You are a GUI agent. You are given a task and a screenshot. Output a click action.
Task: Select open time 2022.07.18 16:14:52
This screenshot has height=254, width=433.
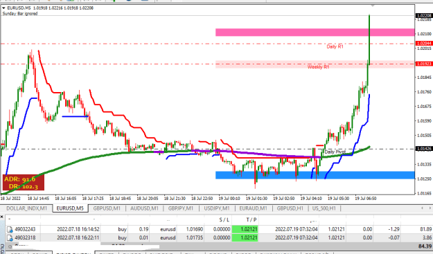tap(78, 230)
